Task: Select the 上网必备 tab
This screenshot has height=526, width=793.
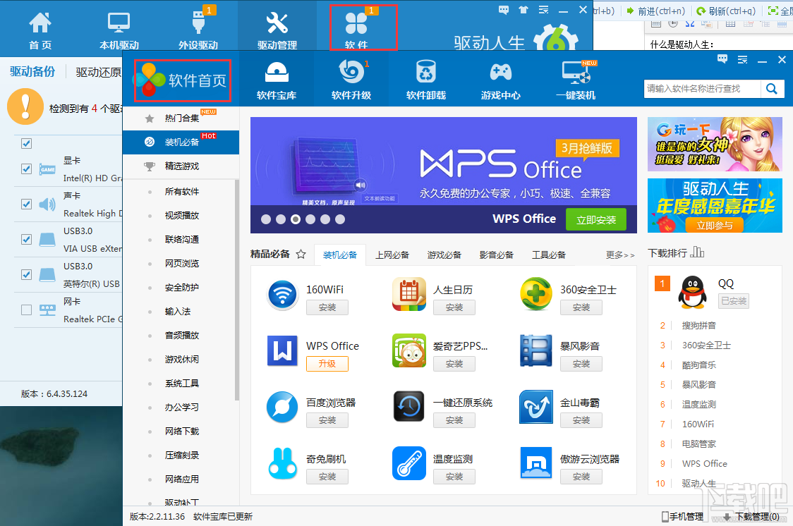Action: tap(392, 255)
